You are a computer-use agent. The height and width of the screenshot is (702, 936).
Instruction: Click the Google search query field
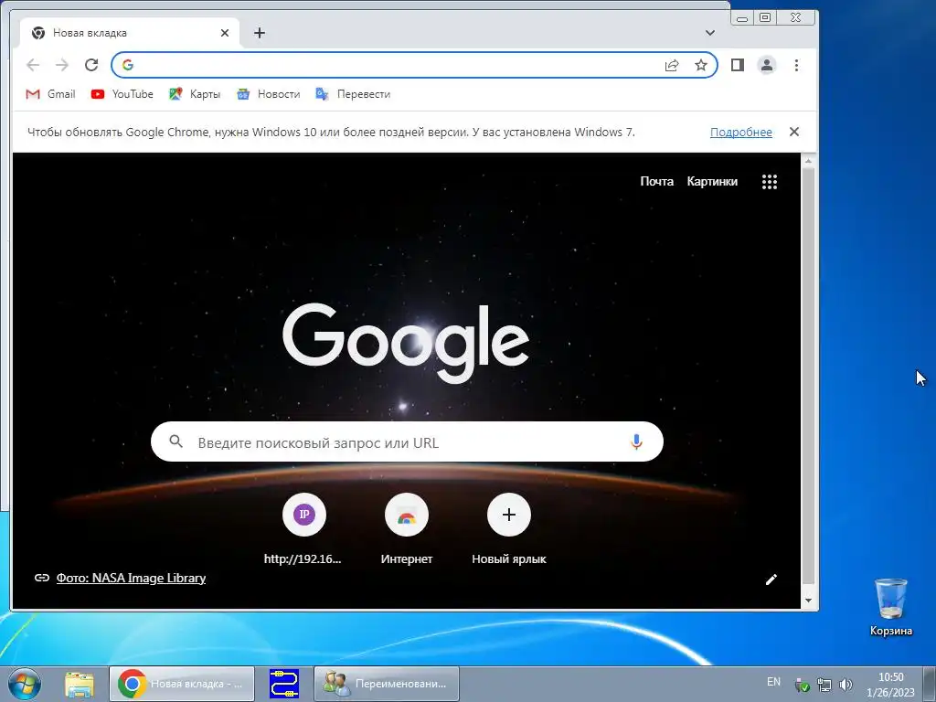(408, 442)
